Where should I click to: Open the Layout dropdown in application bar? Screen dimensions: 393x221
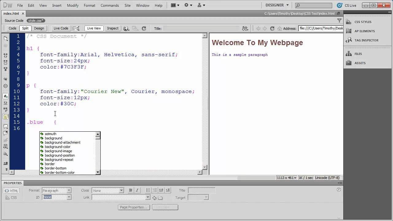point(176,5)
